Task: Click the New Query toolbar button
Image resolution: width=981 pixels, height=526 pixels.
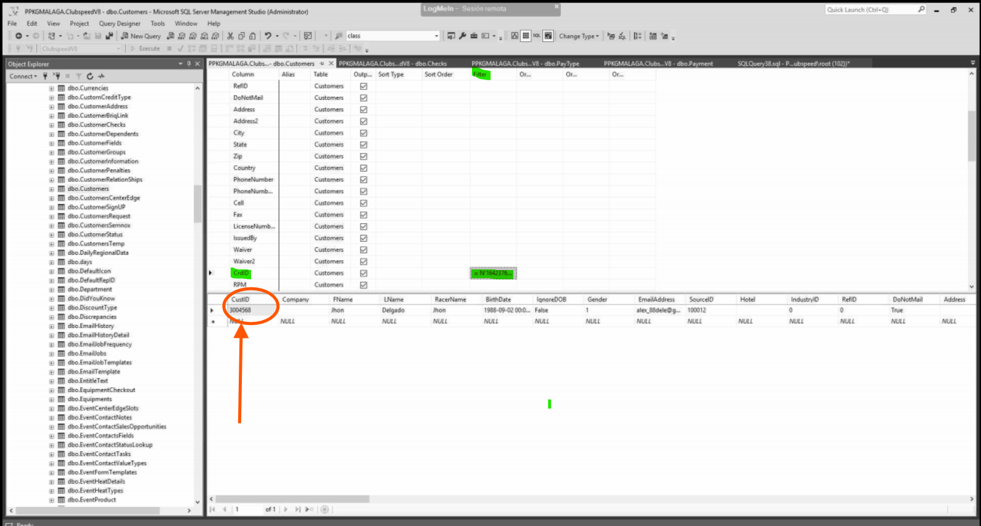Action: click(x=141, y=36)
